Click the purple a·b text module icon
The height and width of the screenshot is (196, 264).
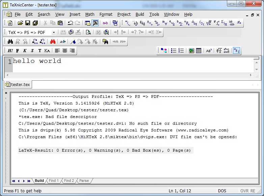coord(105,23)
